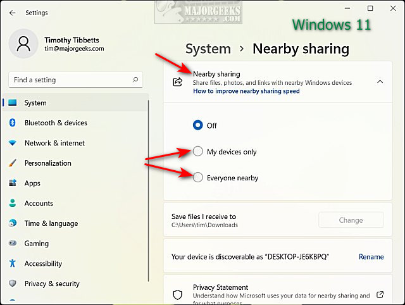Close the Settings window

[393, 8]
